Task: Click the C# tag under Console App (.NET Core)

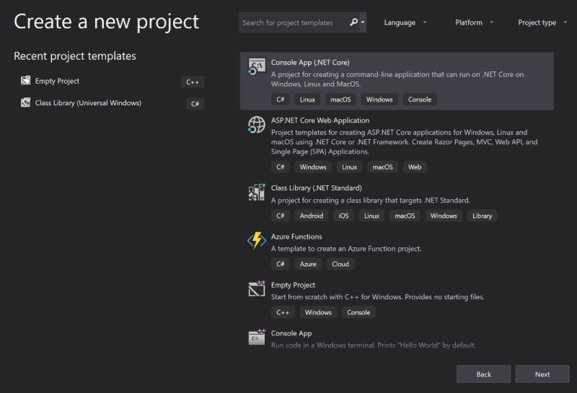Action: [x=281, y=100]
